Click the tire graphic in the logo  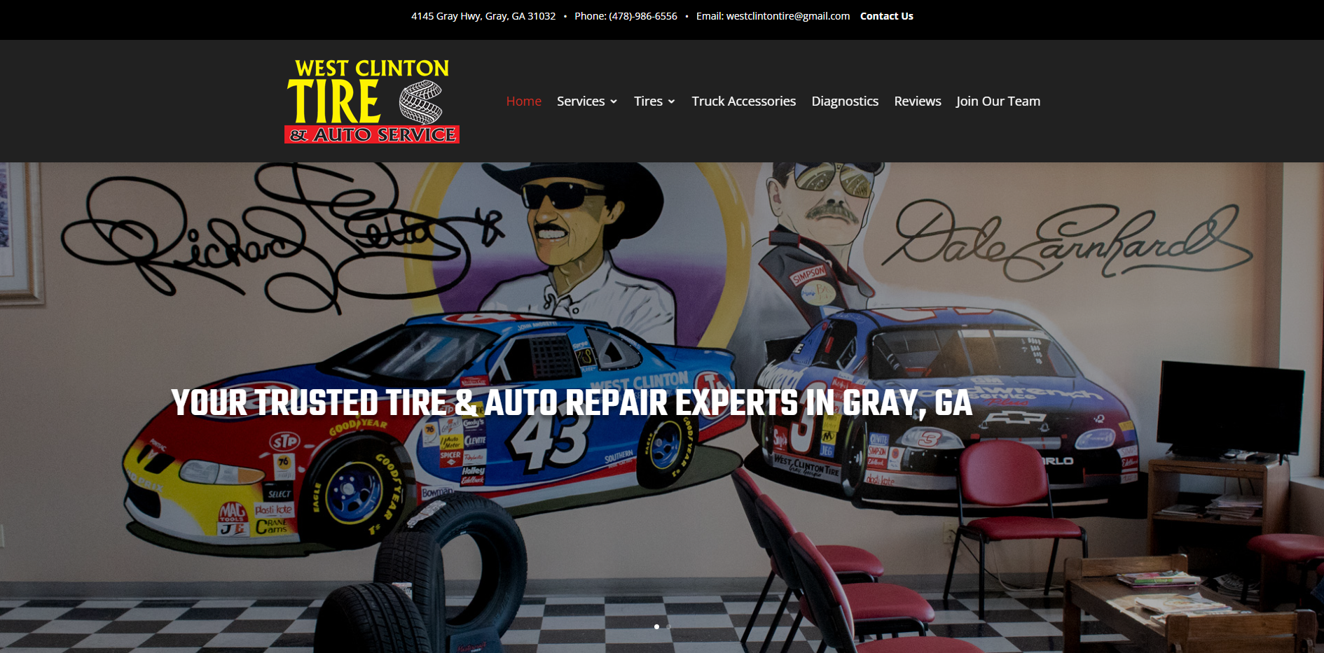click(x=420, y=102)
